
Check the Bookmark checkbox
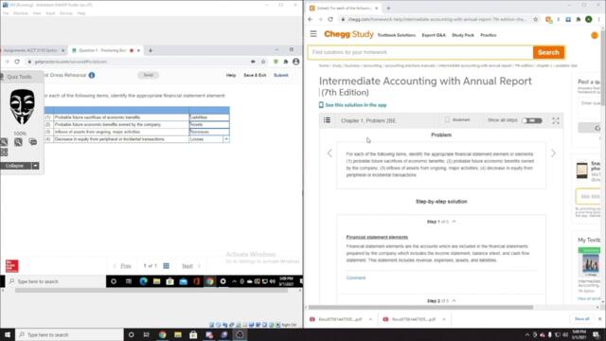coord(447,120)
